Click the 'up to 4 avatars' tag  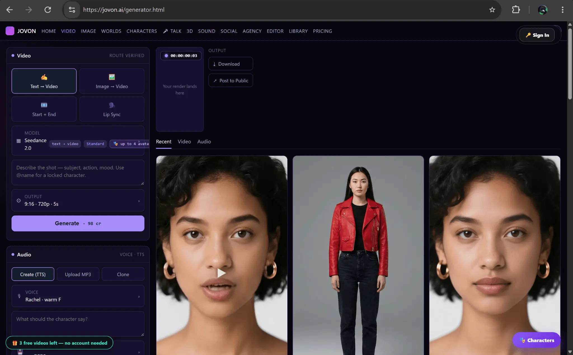point(130,144)
